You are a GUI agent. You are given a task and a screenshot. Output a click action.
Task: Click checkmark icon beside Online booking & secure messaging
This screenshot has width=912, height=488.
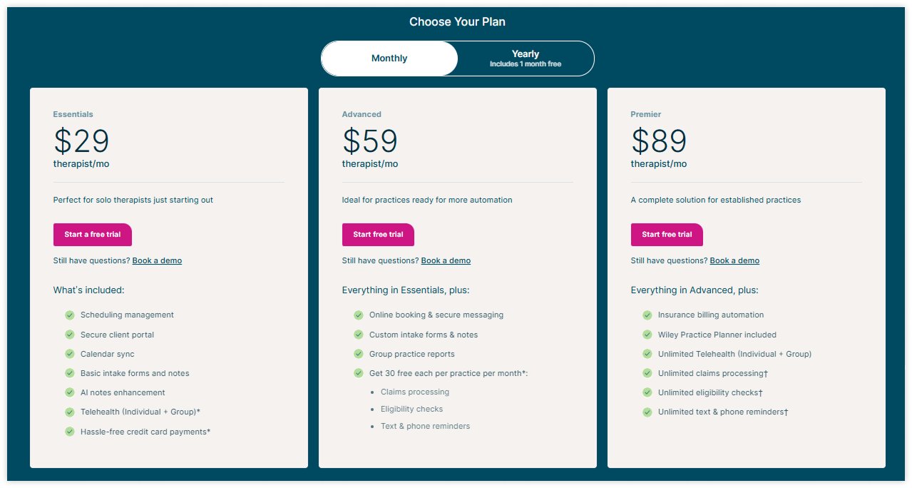[x=359, y=315]
